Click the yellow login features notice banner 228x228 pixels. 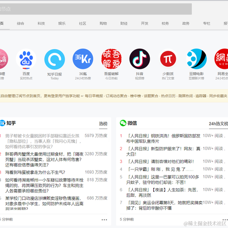[114, 96]
